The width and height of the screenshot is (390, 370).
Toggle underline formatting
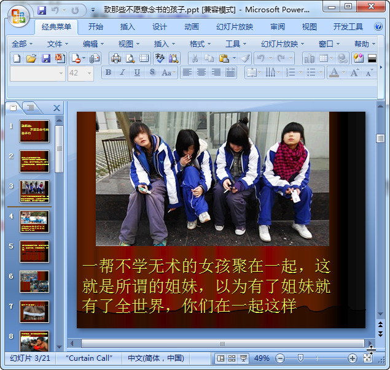click(137, 72)
